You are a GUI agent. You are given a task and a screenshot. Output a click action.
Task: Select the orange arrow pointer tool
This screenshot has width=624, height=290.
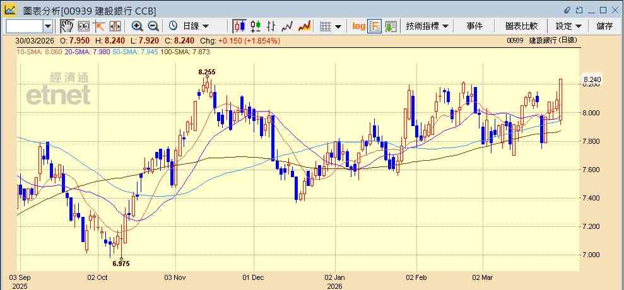pyautogui.click(x=99, y=26)
